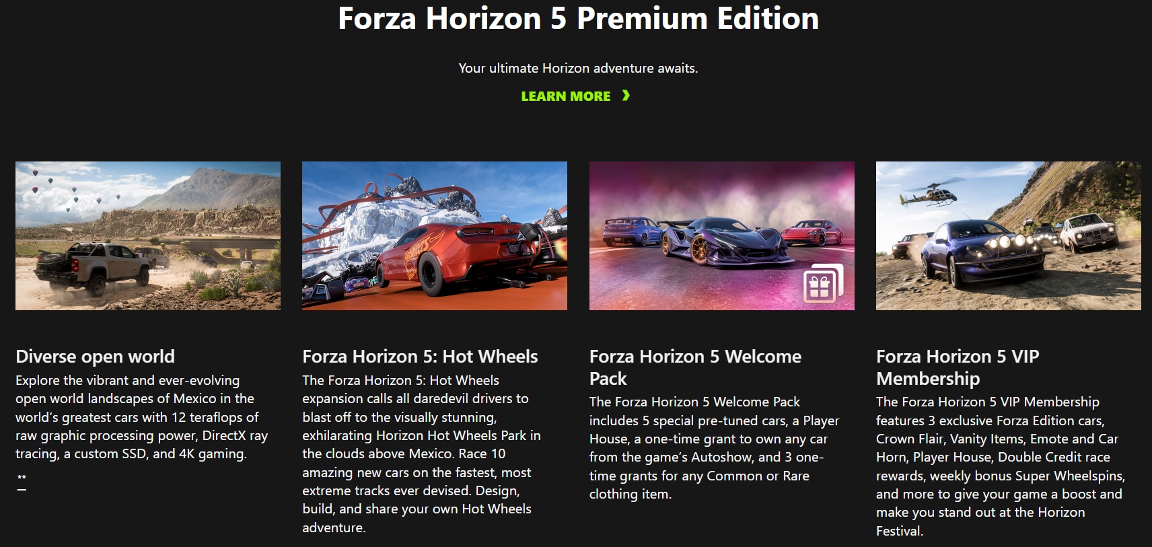Click the Diverse open world description paragraph
Screen dimensions: 1152x547
[142, 417]
